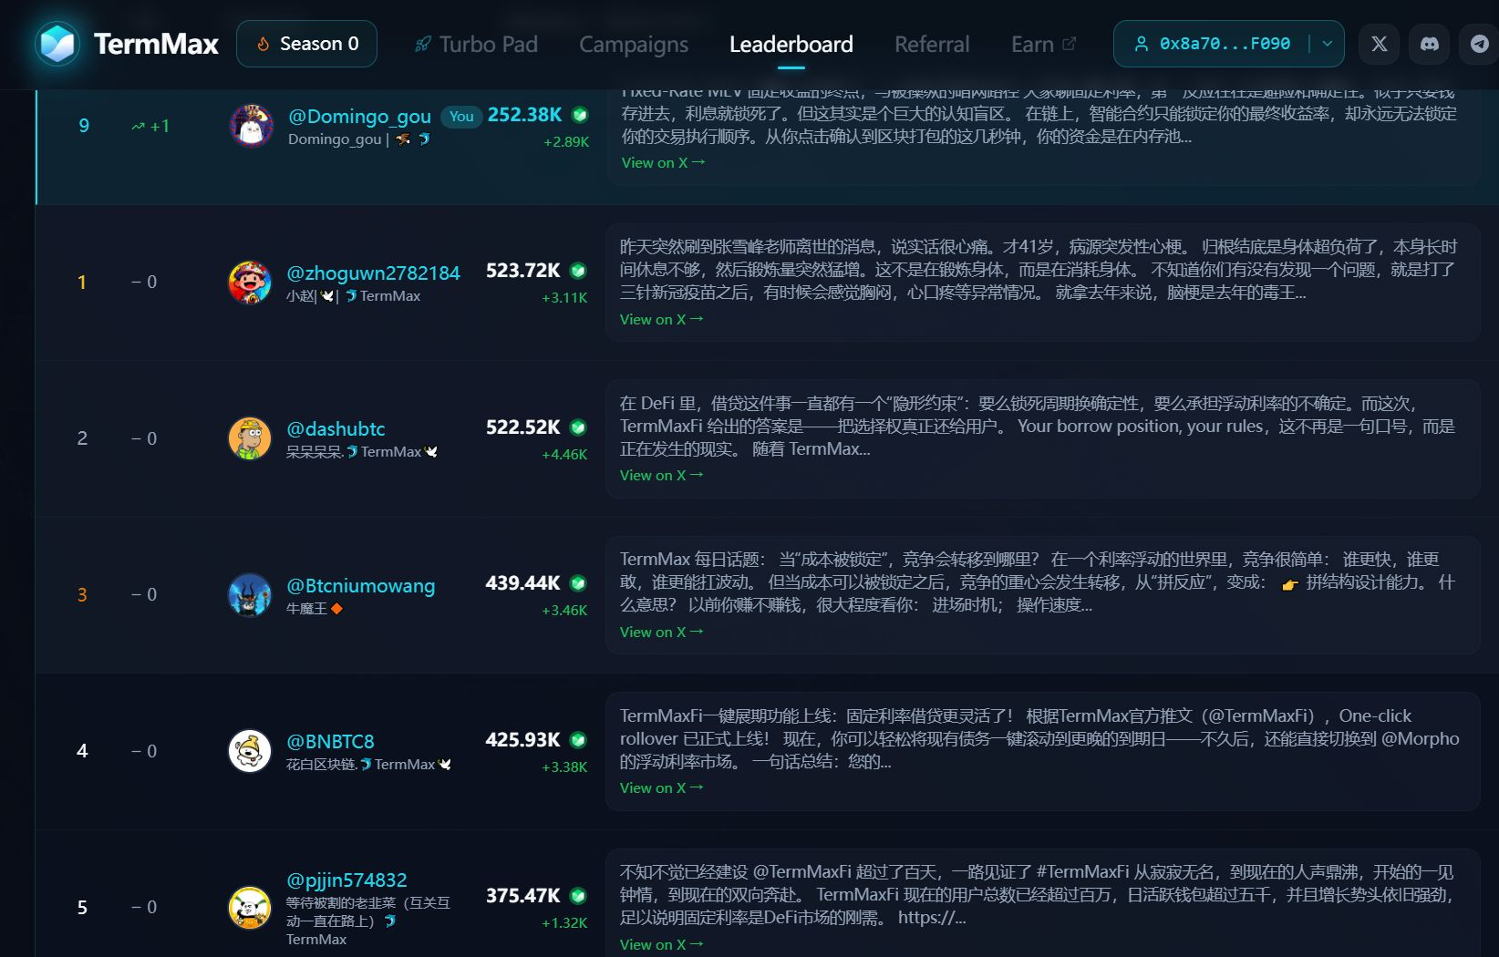1499x957 pixels.
Task: Open the Season 0 selector
Action: click(306, 44)
